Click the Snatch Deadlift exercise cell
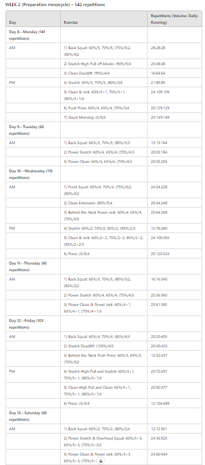The height and width of the screenshot is (465, 205). (104, 346)
